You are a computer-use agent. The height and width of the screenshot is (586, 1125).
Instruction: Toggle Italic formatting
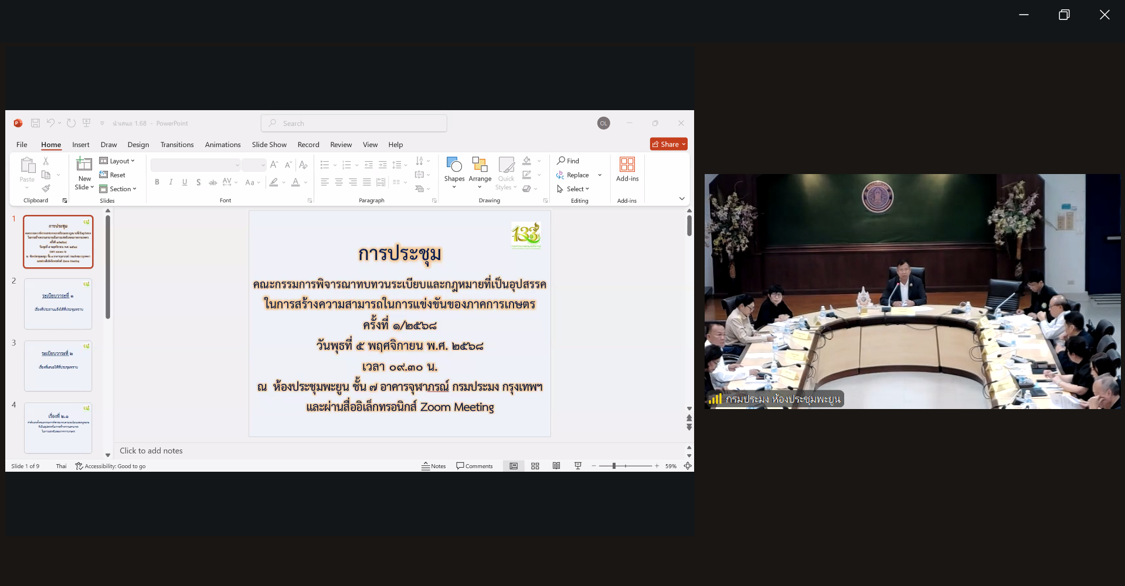pyautogui.click(x=171, y=182)
